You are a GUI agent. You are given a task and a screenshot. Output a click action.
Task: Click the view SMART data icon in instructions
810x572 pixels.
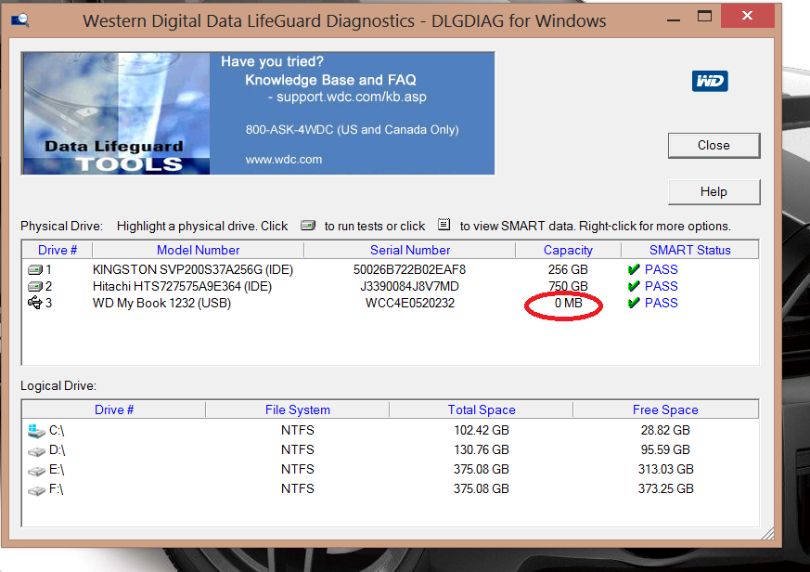444,225
